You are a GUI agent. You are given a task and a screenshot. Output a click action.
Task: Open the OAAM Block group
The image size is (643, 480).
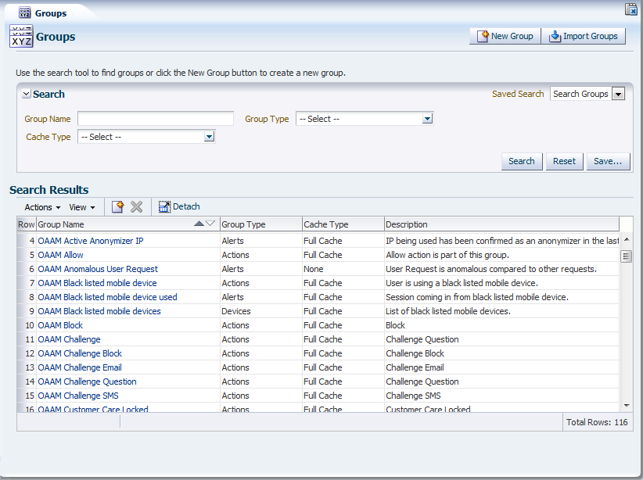[60, 325]
